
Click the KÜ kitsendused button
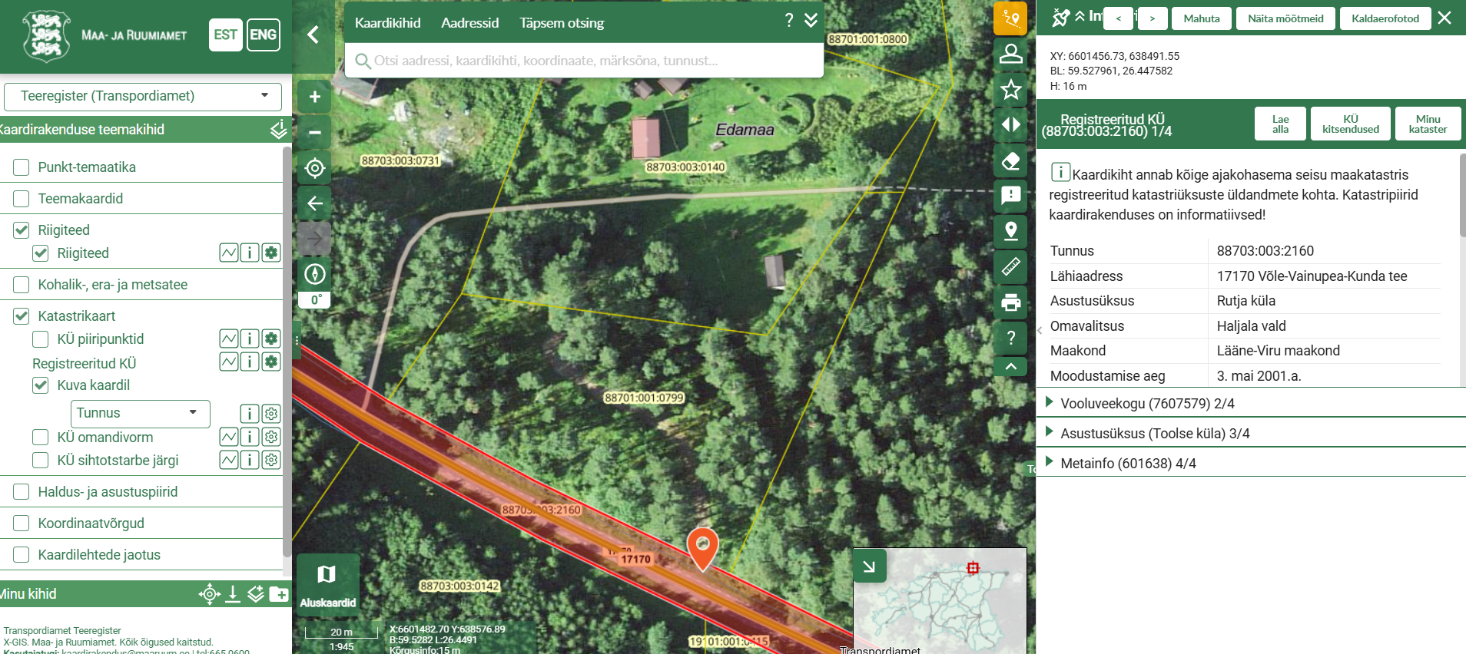[1350, 124]
